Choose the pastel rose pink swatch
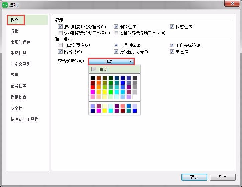Screen dimensions: 242x187 (x=93, y=97)
